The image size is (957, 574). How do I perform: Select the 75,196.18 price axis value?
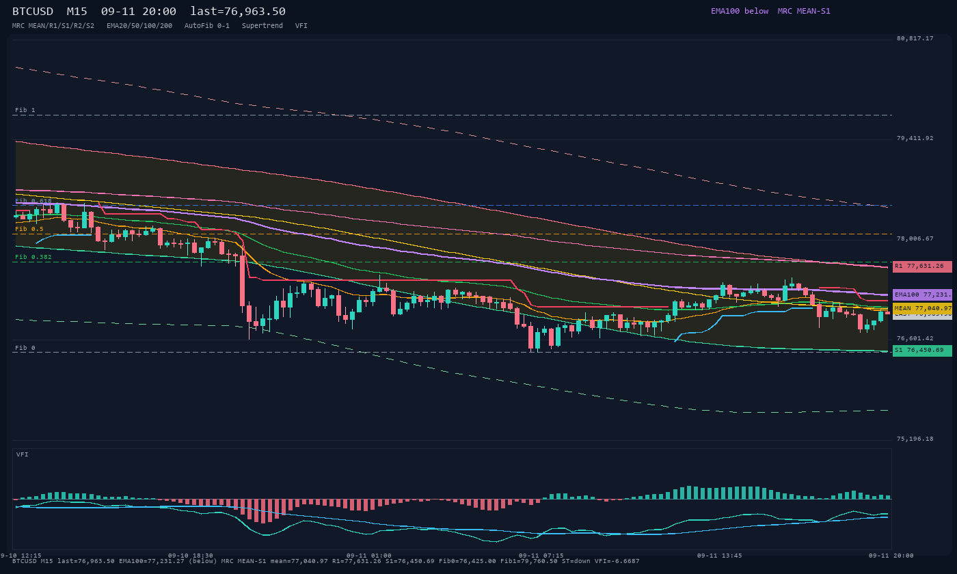coord(915,439)
